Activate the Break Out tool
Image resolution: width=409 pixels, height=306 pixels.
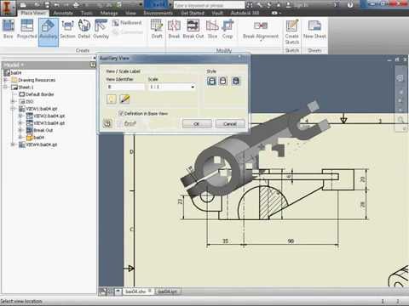point(193,29)
